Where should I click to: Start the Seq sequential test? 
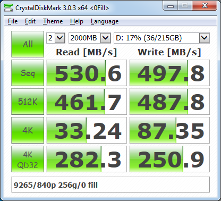tap(28, 73)
